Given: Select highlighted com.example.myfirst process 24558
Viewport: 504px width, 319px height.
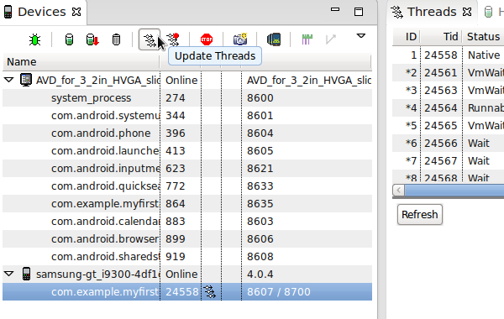Looking at the screenshot, I should [x=187, y=291].
